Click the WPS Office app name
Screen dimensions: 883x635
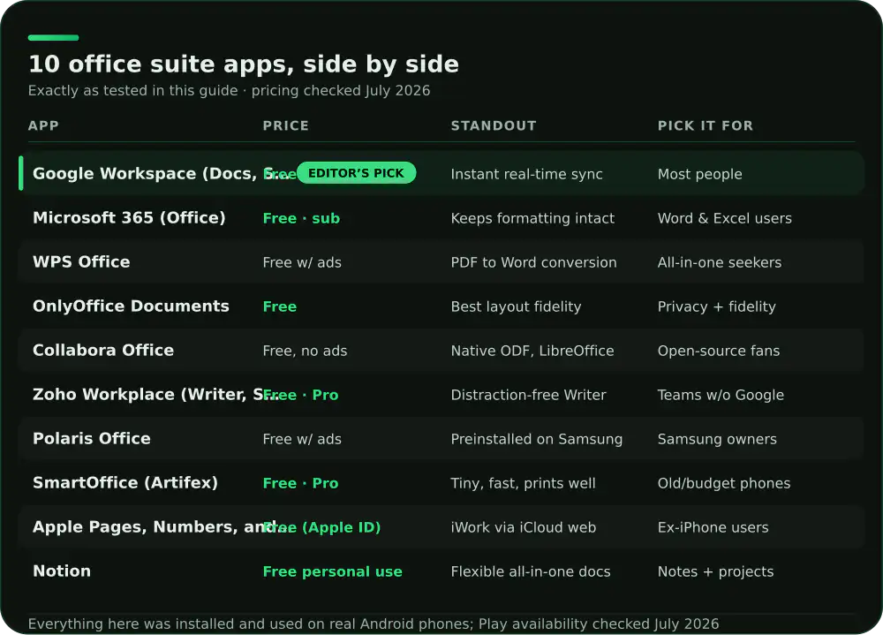click(x=81, y=262)
